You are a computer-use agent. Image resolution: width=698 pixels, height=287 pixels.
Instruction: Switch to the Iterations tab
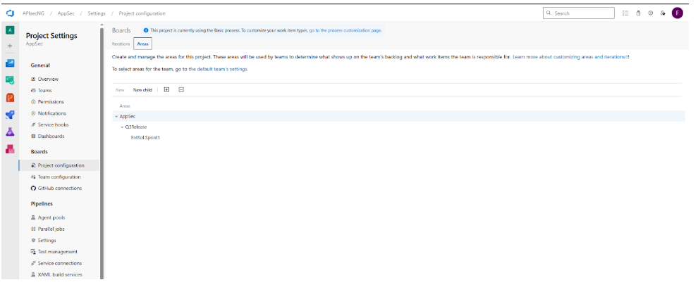[121, 44]
